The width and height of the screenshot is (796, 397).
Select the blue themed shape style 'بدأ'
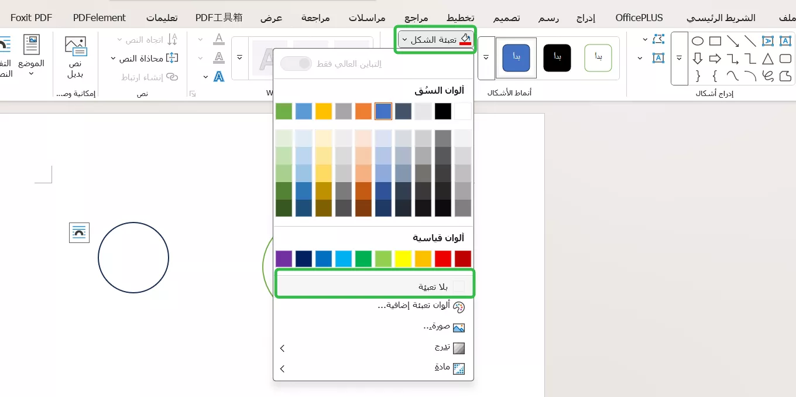[516, 57]
